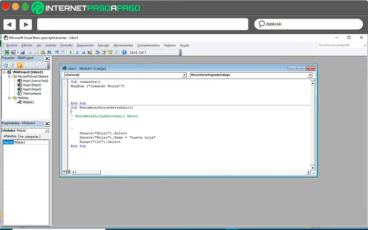The image size is (368, 230).
Task: Toggle Design Mode icon in toolbar
Action: [x=90, y=52]
